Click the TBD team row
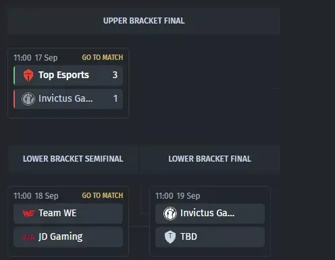This screenshot has height=260, width=335. [210, 237]
